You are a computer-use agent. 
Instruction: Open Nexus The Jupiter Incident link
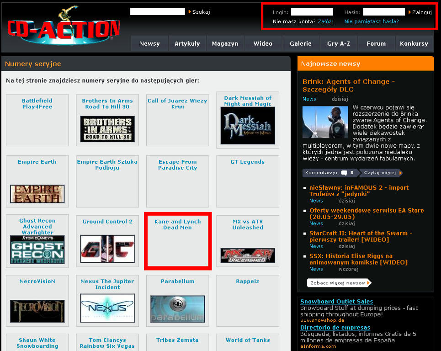pos(107,284)
